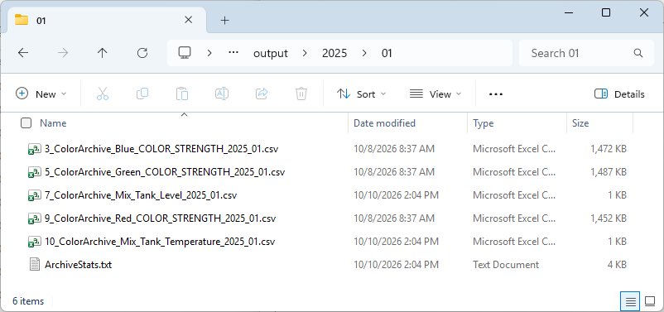664x312 pixels.
Task: Sort by Type column header
Action: tap(484, 123)
